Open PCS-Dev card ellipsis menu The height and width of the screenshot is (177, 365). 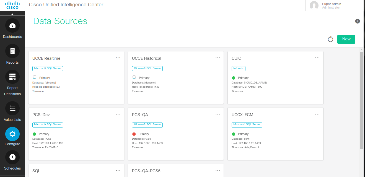pyautogui.click(x=118, y=114)
